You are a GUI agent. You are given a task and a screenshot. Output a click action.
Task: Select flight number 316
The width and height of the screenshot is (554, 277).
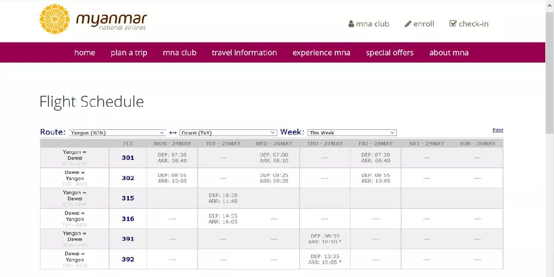(128, 219)
